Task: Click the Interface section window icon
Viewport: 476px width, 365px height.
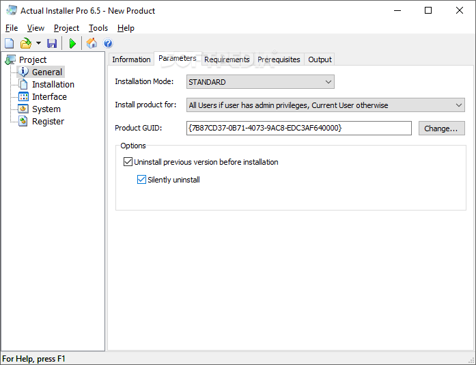Action: pos(23,96)
